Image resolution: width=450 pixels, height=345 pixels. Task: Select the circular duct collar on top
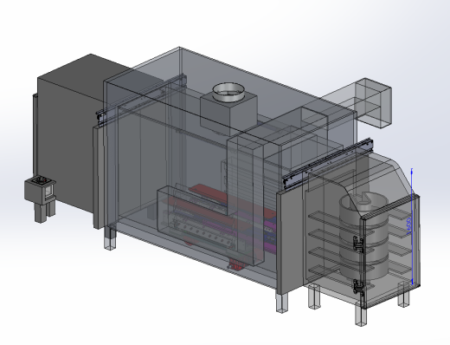228,93
